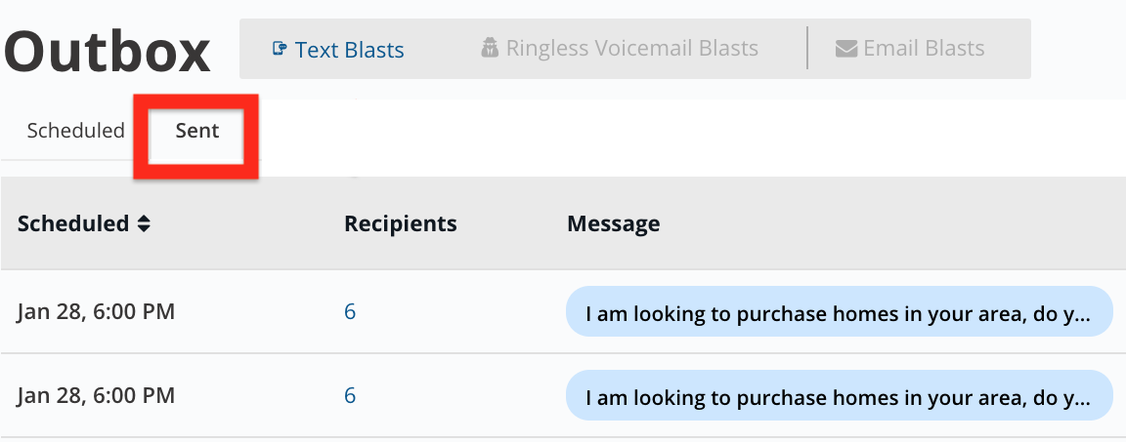Open recipients count 6 in second row
1126x442 pixels.
(350, 395)
